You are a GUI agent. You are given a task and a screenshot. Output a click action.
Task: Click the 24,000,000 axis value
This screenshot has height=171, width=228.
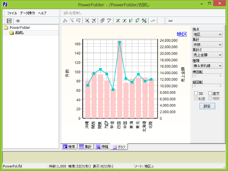(x=169, y=40)
